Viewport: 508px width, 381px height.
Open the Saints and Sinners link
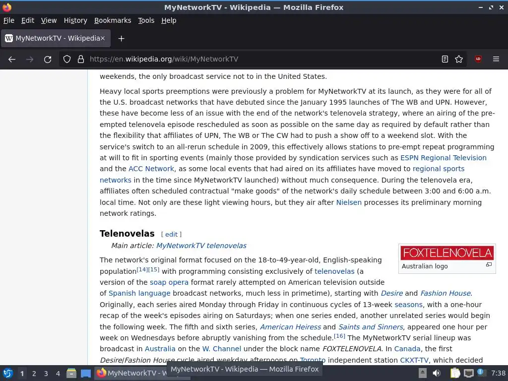click(371, 327)
